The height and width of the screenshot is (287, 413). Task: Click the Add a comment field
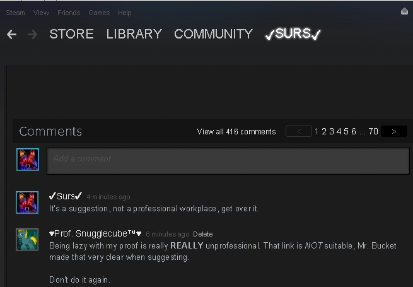point(228,161)
